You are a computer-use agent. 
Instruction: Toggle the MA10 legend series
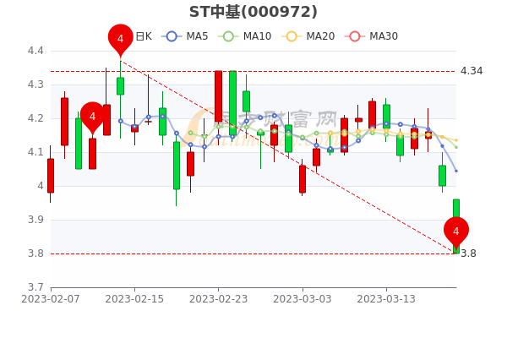[245, 36]
